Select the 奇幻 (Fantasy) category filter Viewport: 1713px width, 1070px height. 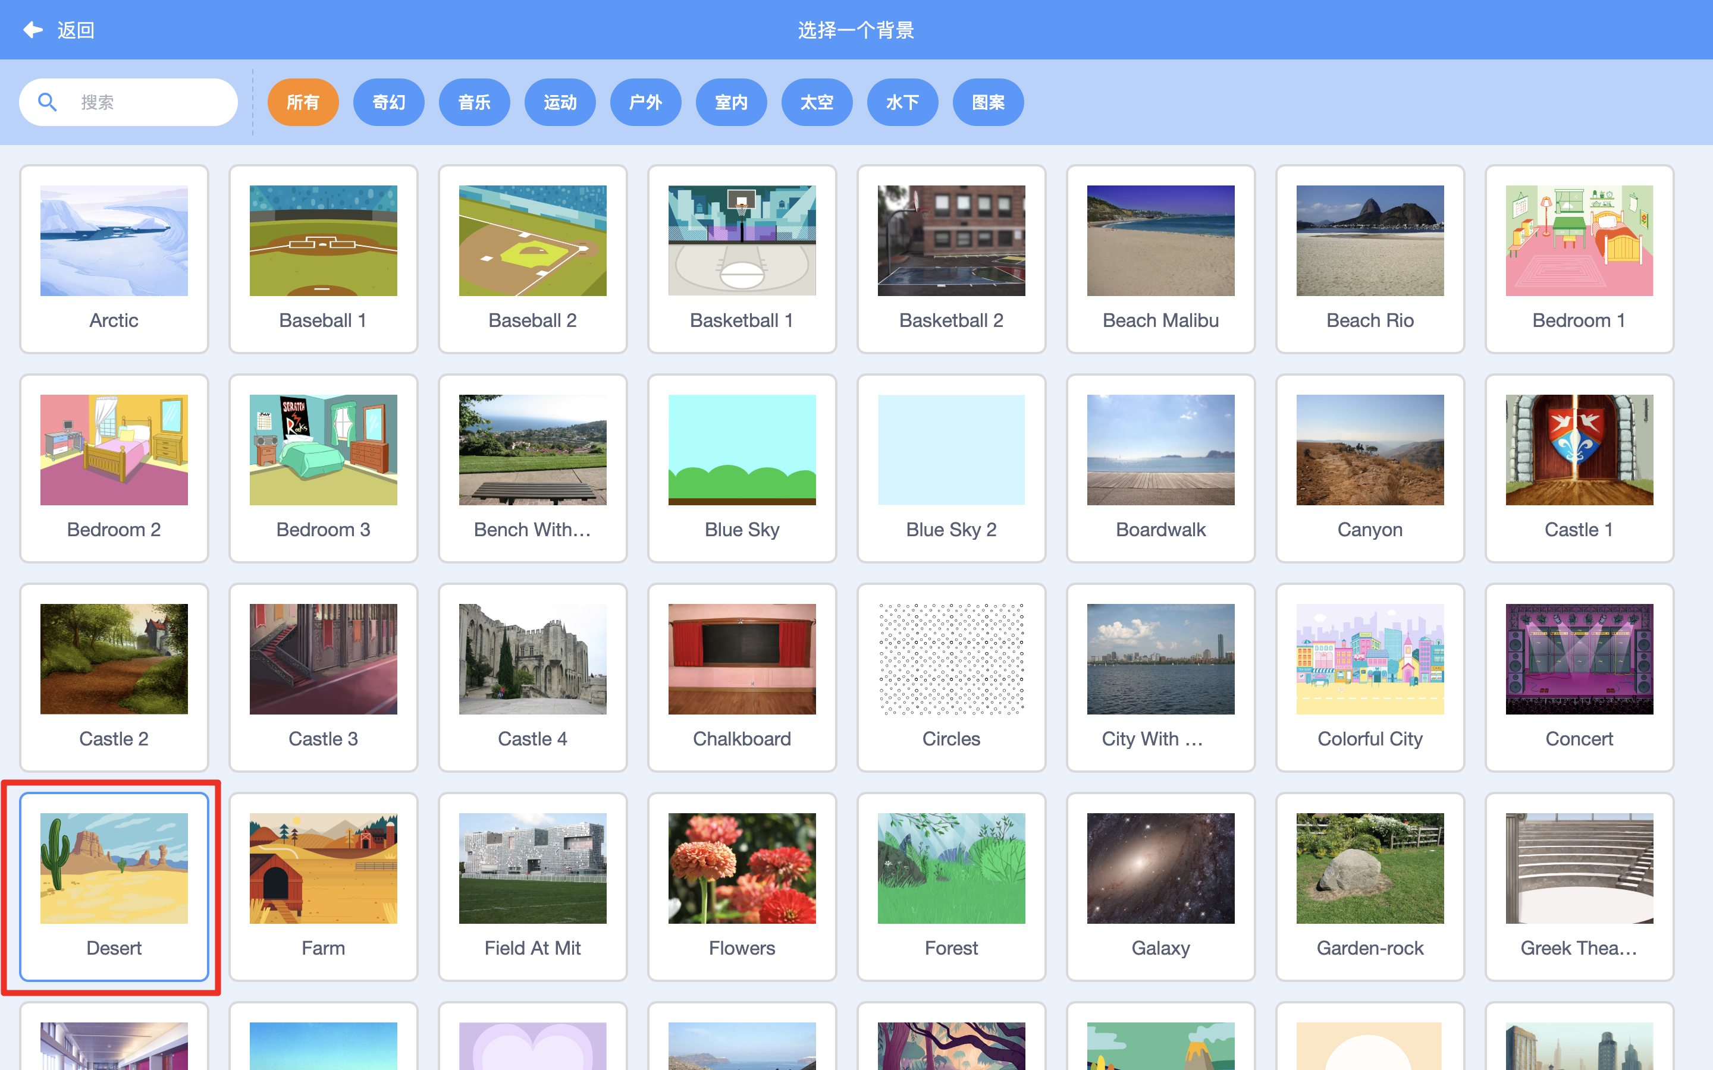click(x=388, y=102)
